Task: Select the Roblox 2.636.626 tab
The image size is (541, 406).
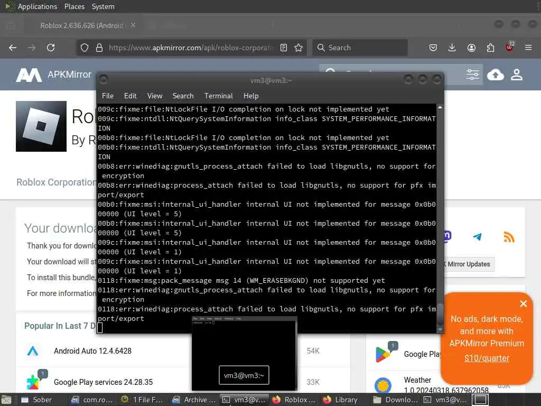Action: [x=82, y=25]
